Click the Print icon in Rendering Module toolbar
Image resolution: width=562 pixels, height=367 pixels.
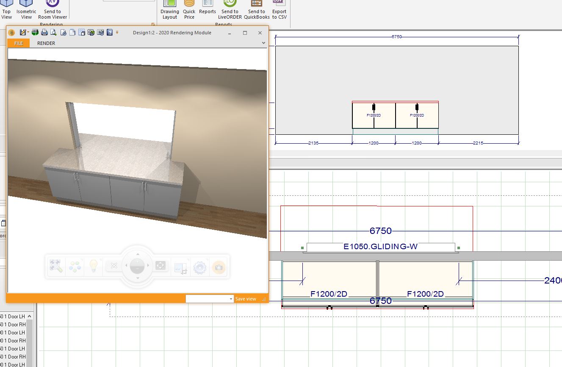[44, 33]
